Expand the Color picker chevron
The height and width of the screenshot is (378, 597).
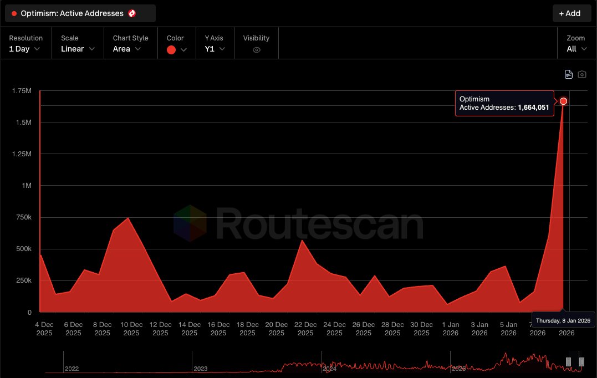coord(183,50)
